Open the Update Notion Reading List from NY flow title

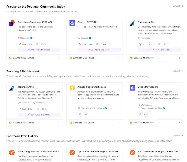(x=99, y=152)
